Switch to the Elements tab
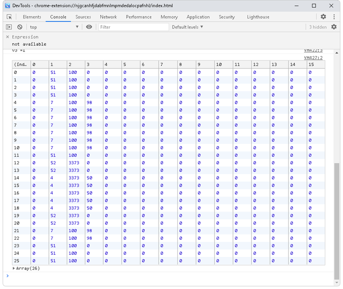 32,17
